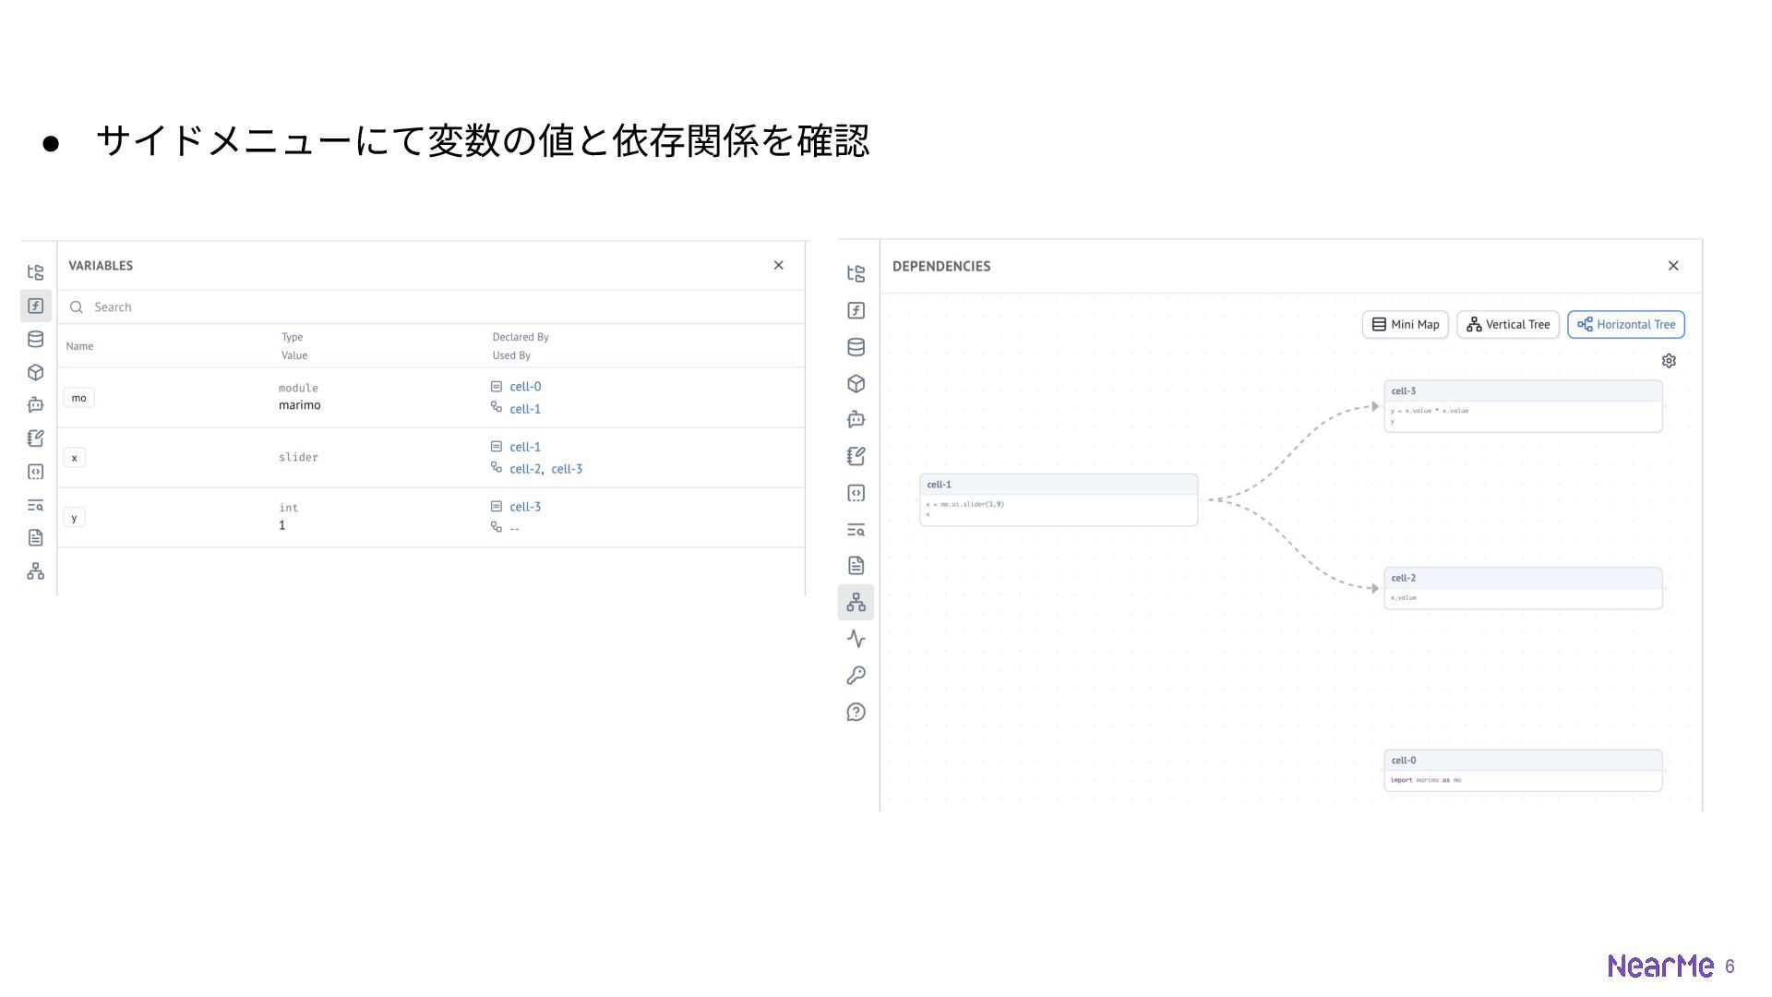Screen dimensions: 1772x997
Task: Open the packages cube icon beside Dependencies panel
Action: (856, 383)
